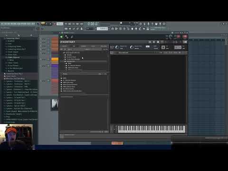Open the HELP menu in FL Studio
The height and width of the screenshot is (171, 228).
click(x=33, y=24)
